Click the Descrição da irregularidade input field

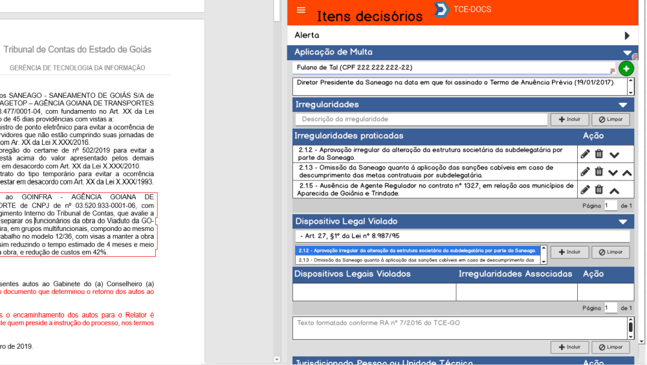[421, 120]
